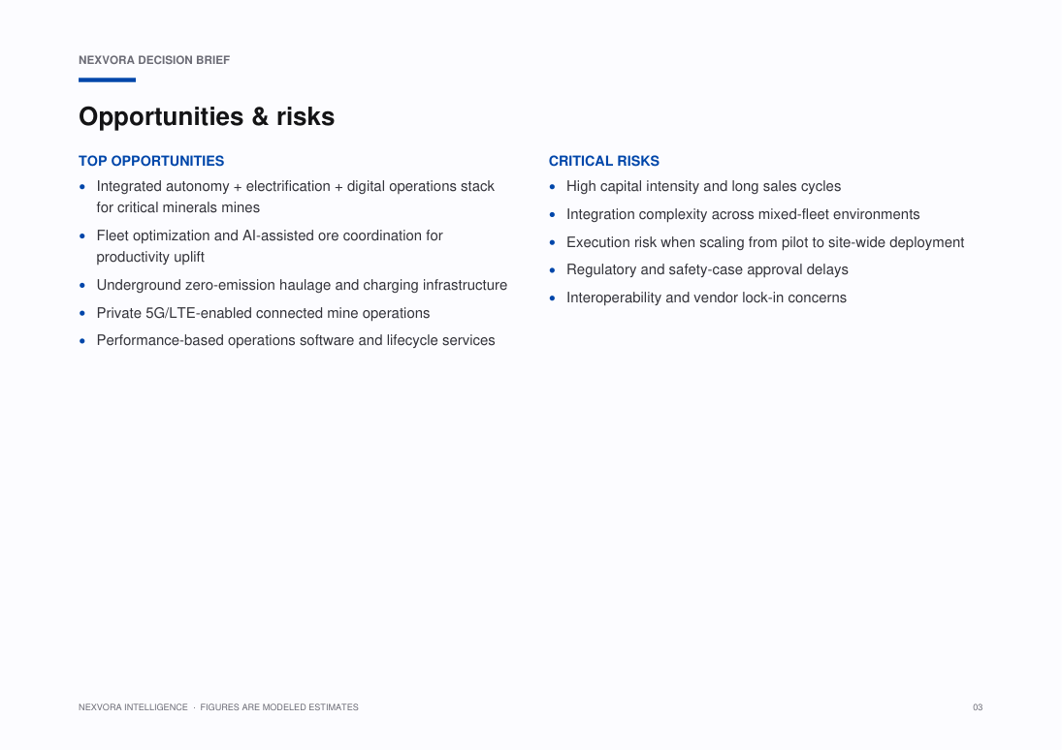Click the 'Private 5G/LTE-enabled connected mine' bullet

[263, 313]
